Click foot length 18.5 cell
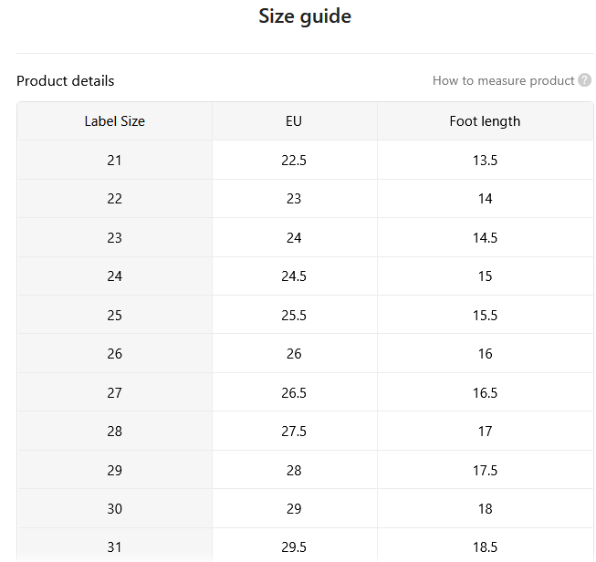The height and width of the screenshot is (562, 596). tap(485, 546)
